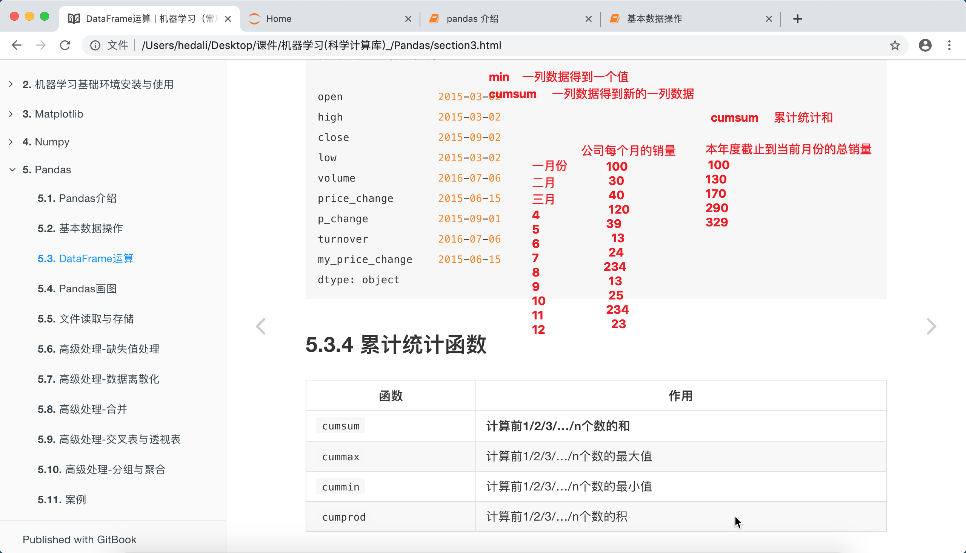Close the 基本数据操作 tab

pos(769,18)
